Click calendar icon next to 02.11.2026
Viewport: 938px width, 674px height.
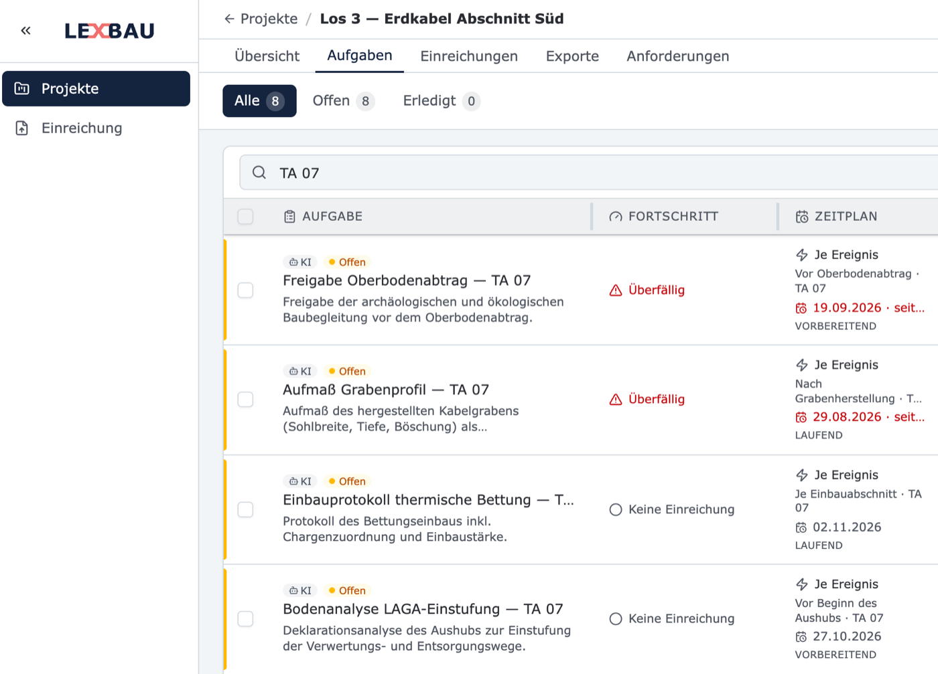[801, 527]
